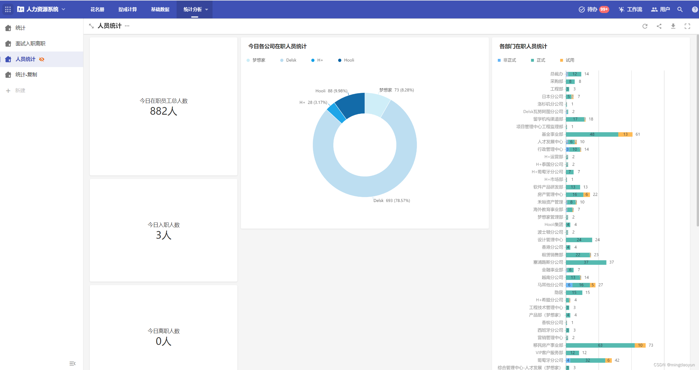The width and height of the screenshot is (699, 370).
Task: Expand the 统计分析 tab dropdown arrow
Action: click(x=207, y=10)
